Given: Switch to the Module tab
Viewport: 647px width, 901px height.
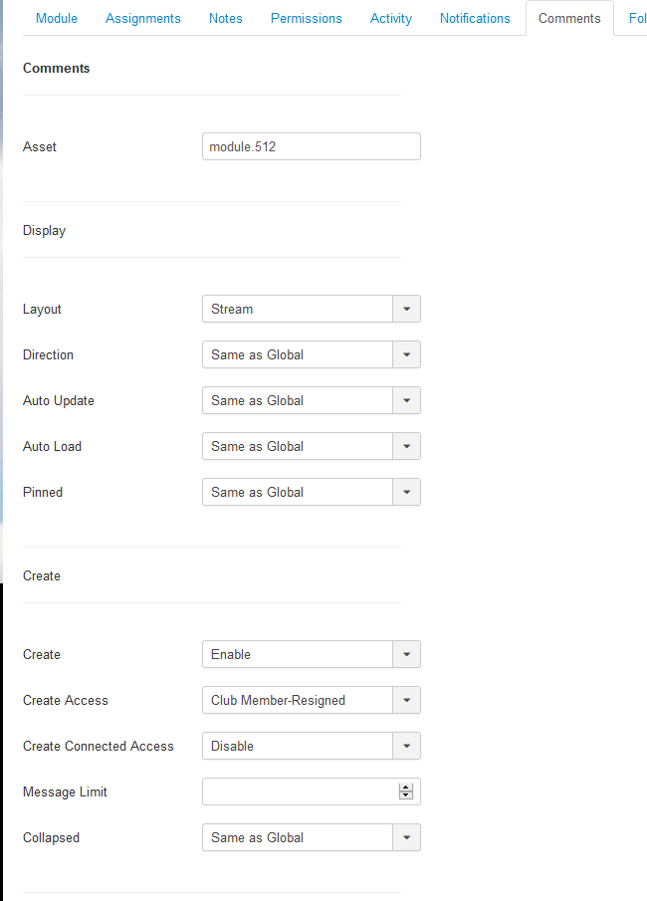Looking at the screenshot, I should pyautogui.click(x=57, y=18).
